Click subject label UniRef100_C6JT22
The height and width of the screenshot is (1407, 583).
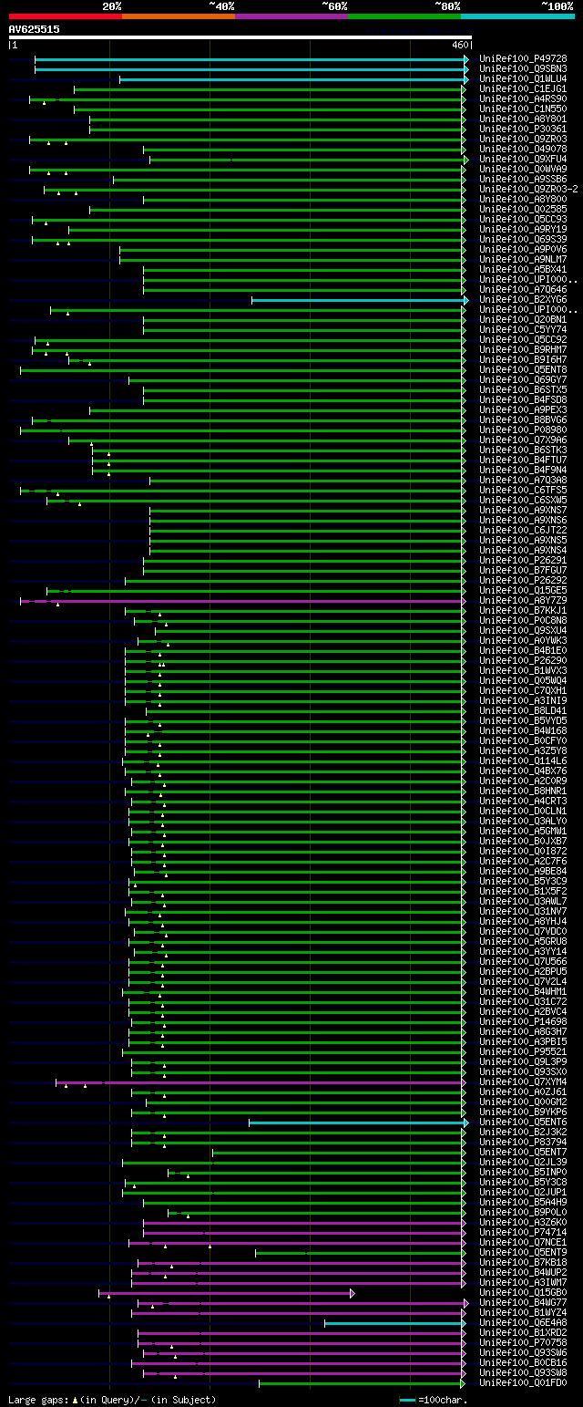523,530
